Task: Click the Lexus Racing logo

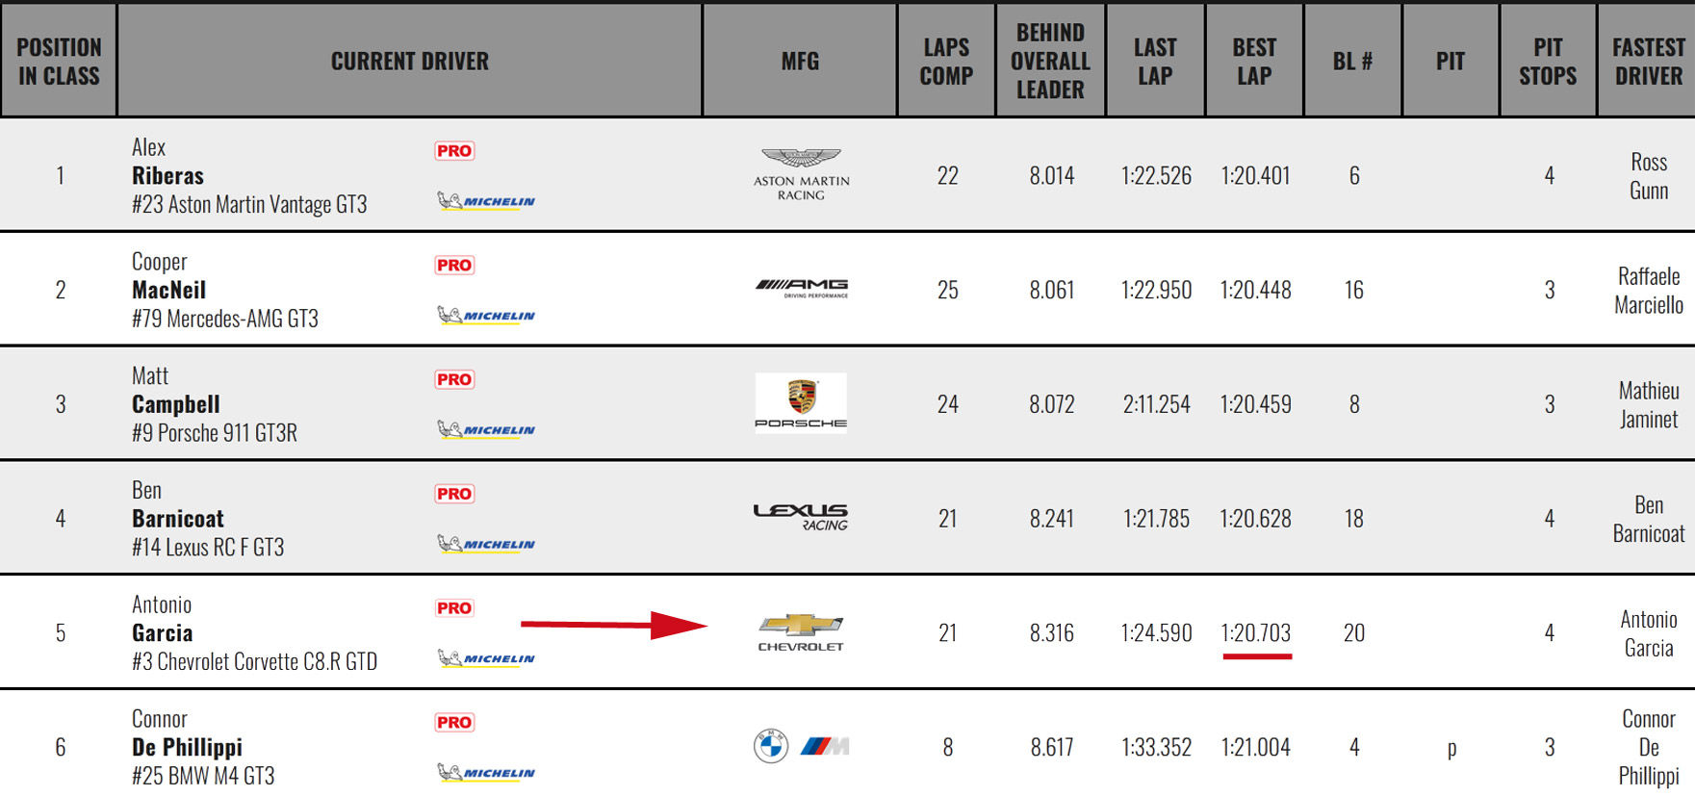Action: [801, 517]
